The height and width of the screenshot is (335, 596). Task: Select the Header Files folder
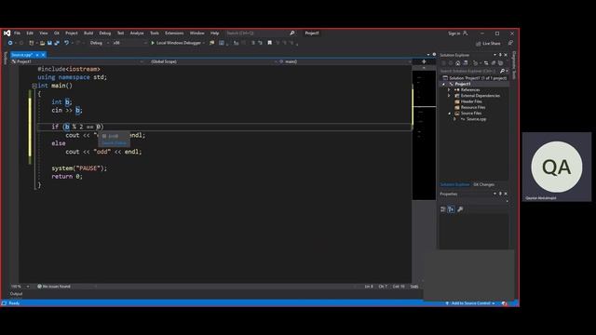471,101
